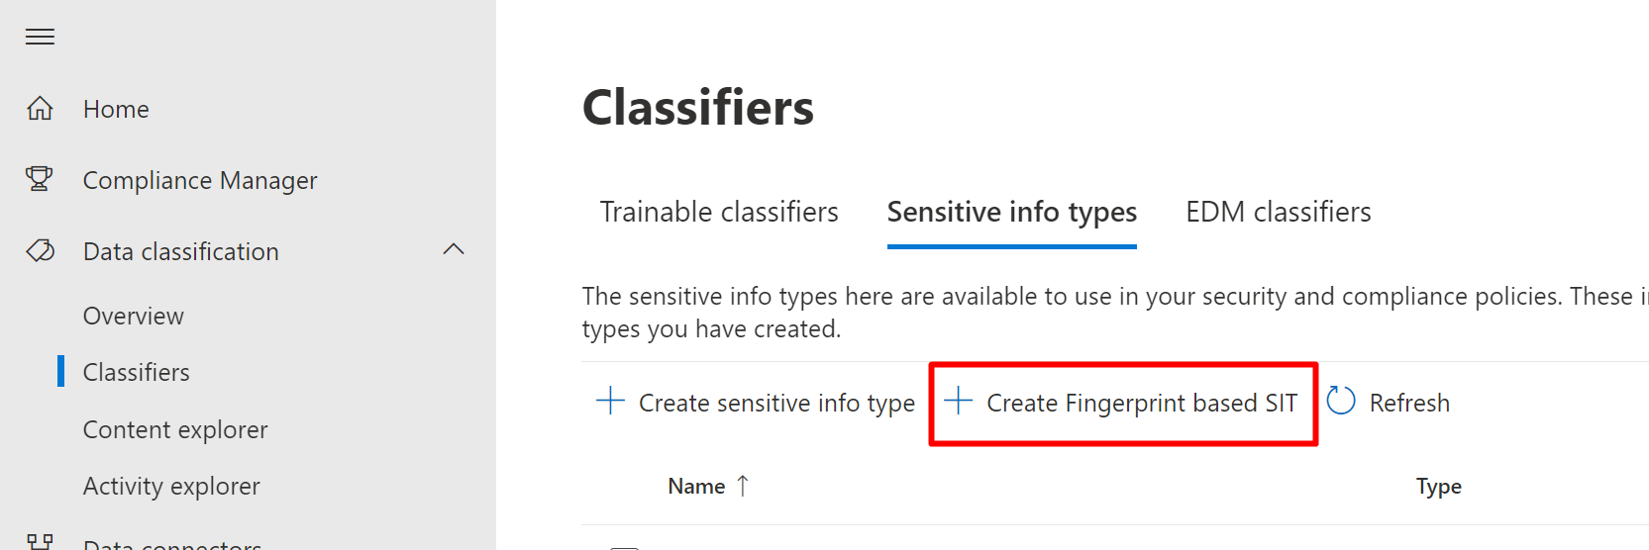Click the plus icon beside Create Fingerprint based SIT
The height and width of the screenshot is (550, 1649).
[958, 402]
